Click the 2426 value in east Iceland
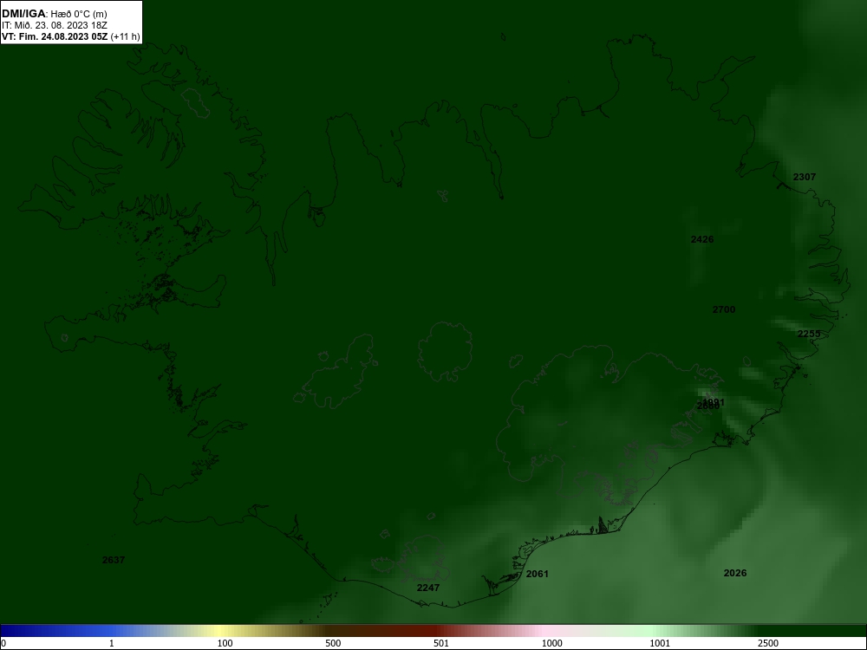 701,239
